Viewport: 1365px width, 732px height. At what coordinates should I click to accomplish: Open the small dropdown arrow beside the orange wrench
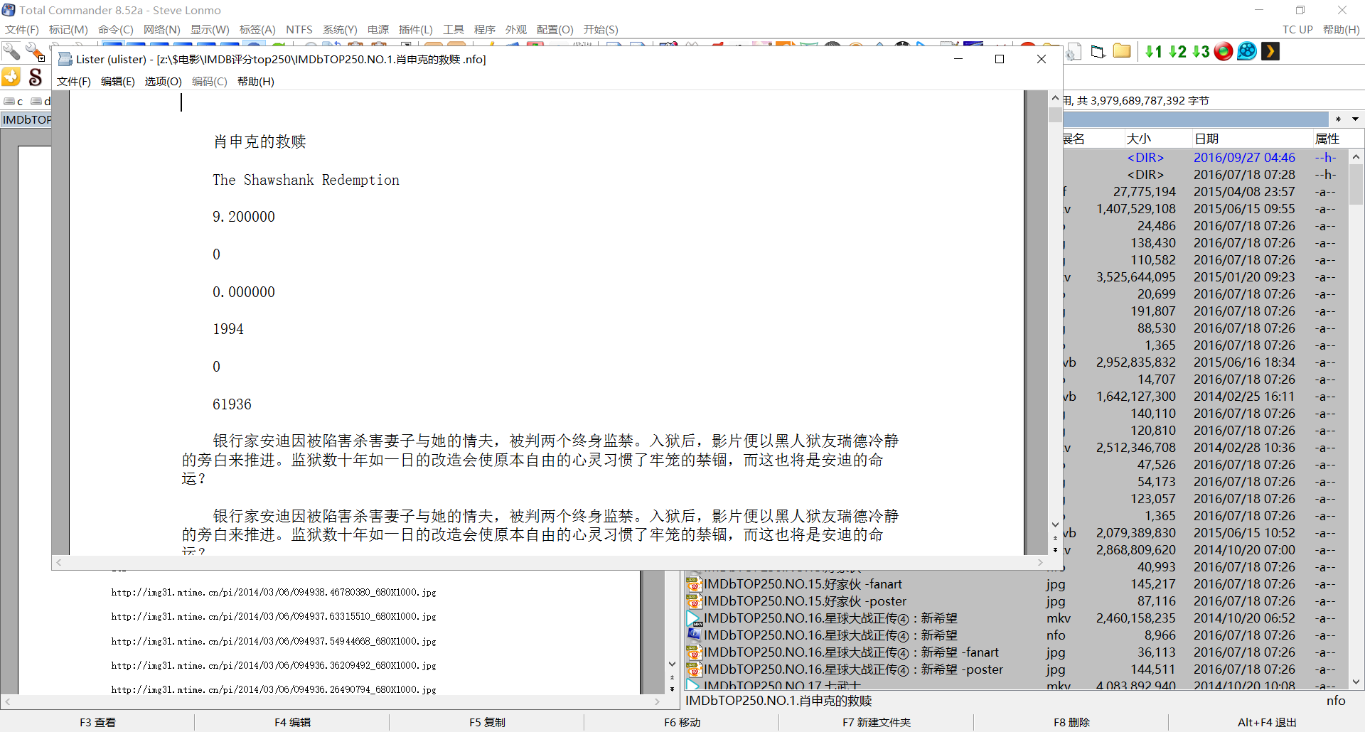pyautogui.click(x=42, y=58)
